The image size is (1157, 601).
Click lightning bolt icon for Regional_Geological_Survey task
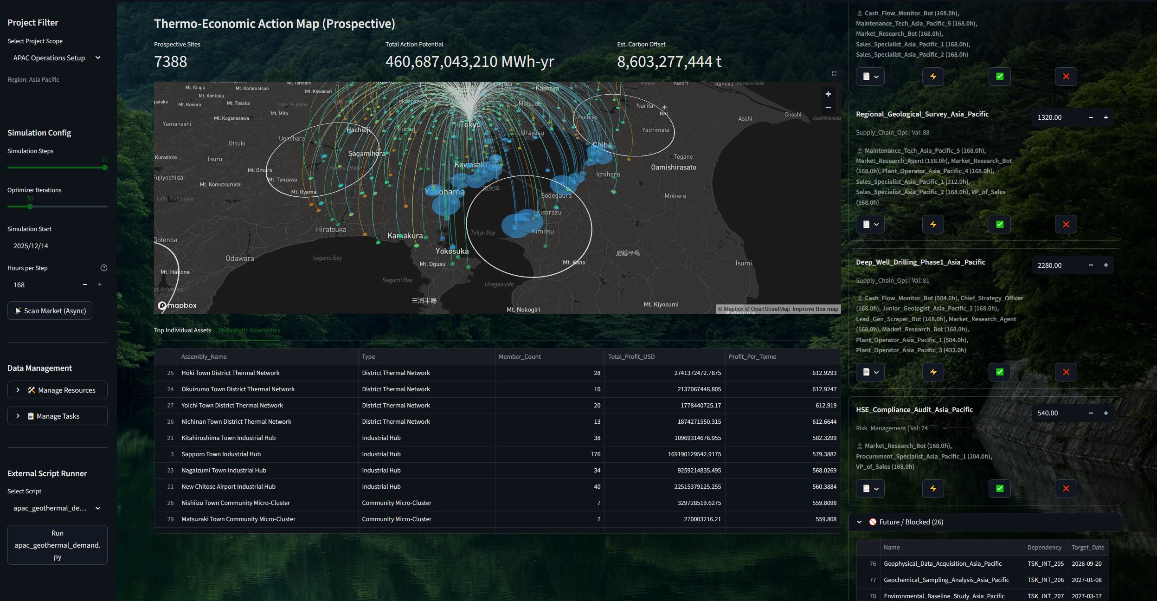(933, 225)
